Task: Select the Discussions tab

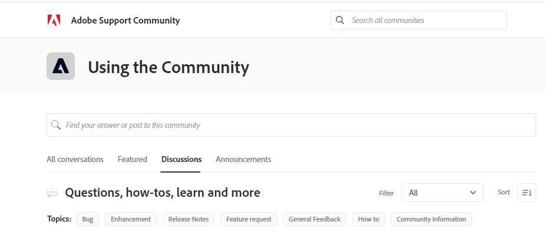Action: [181, 159]
